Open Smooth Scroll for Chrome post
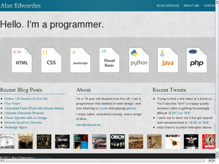The width and height of the screenshot is (219, 164). [23, 122]
